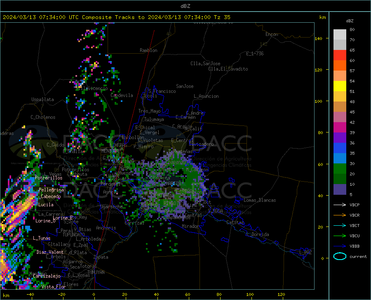Image resolution: width=371 pixels, height=300 pixels.
Task: Click the 'Tres_Mayo' map label
Action: click(149, 111)
